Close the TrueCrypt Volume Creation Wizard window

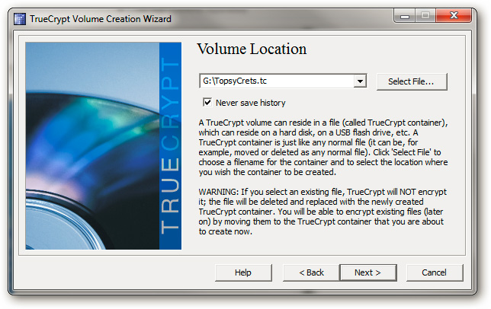pos(454,16)
